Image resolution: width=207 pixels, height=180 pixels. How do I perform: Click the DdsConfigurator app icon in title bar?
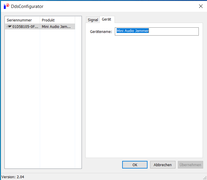[6, 6]
